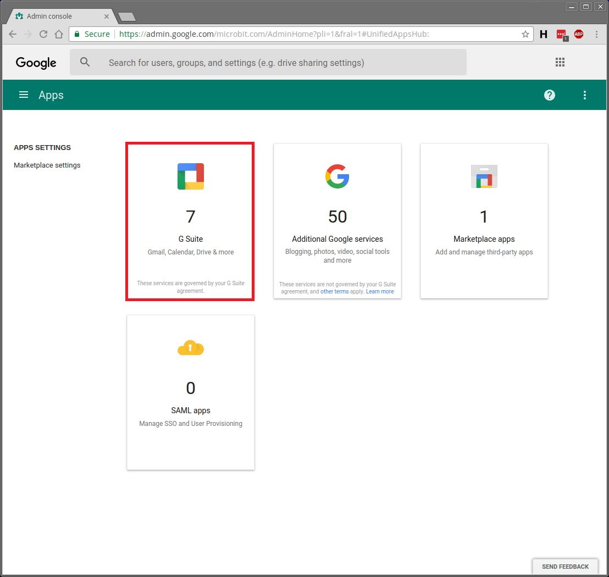
Task: Open Additional Google services title
Action: point(337,239)
